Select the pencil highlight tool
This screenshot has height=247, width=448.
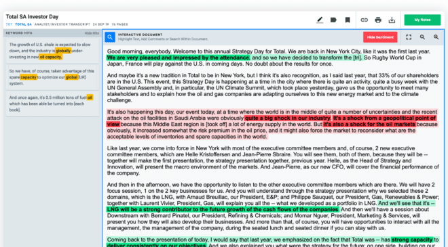pyautogui.click(x=320, y=20)
